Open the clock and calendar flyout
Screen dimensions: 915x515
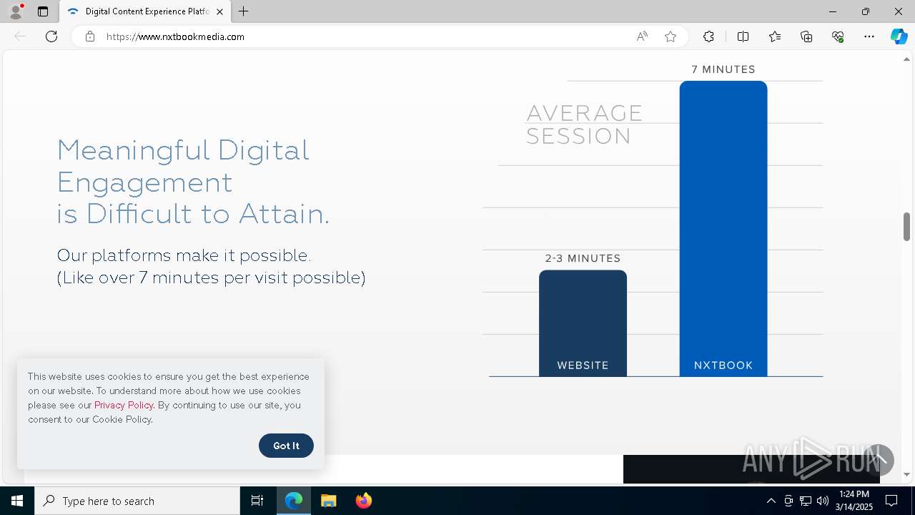pyautogui.click(x=854, y=501)
